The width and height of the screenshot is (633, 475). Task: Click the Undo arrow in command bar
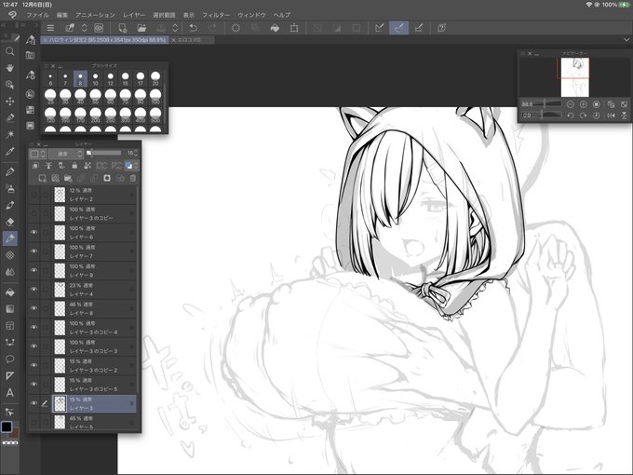[x=194, y=28]
